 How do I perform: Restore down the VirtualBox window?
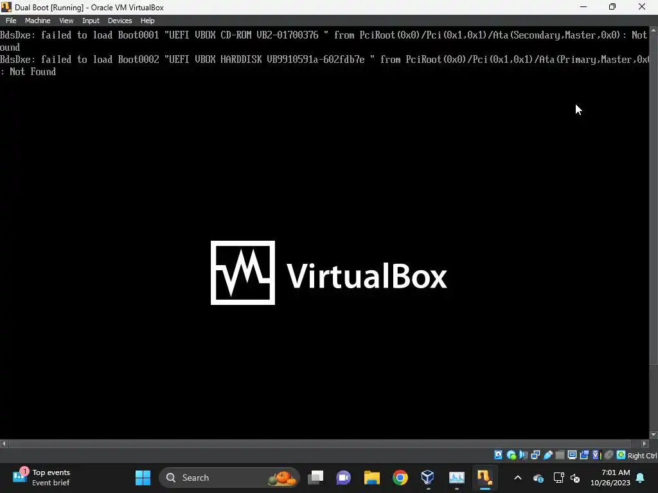(612, 7)
